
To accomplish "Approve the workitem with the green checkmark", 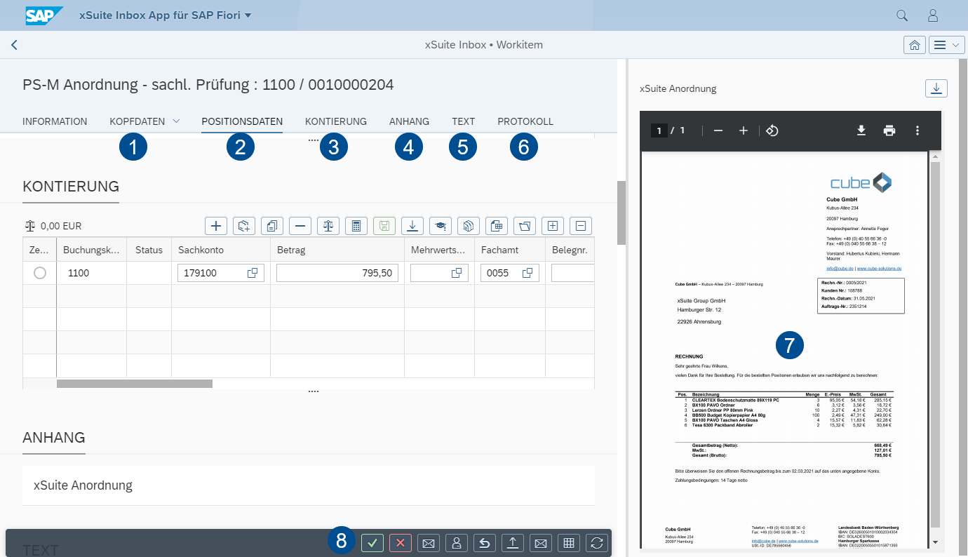I will 372,542.
